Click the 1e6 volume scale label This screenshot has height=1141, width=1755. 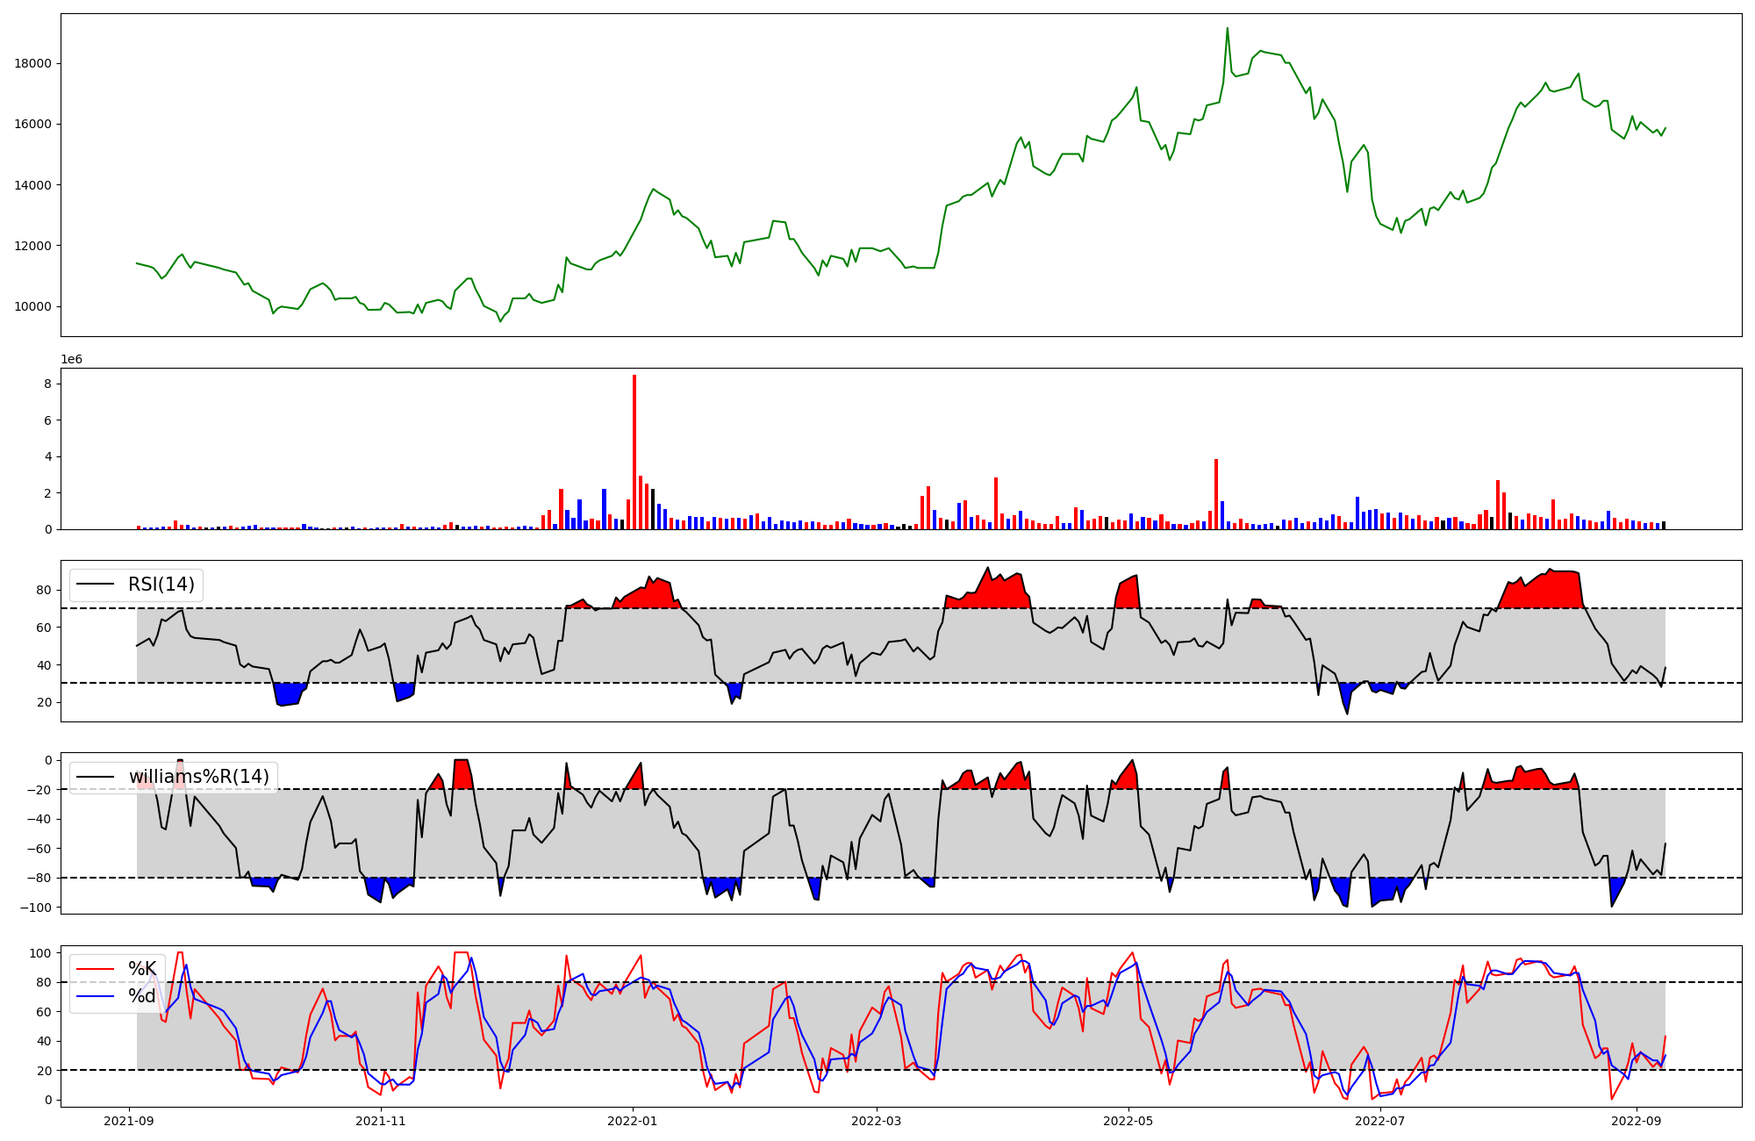71,360
